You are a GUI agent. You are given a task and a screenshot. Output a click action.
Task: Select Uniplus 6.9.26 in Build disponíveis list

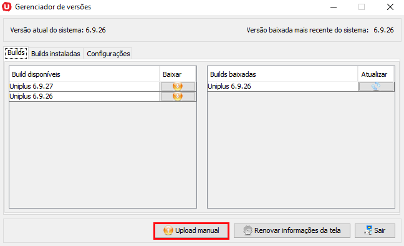point(85,96)
